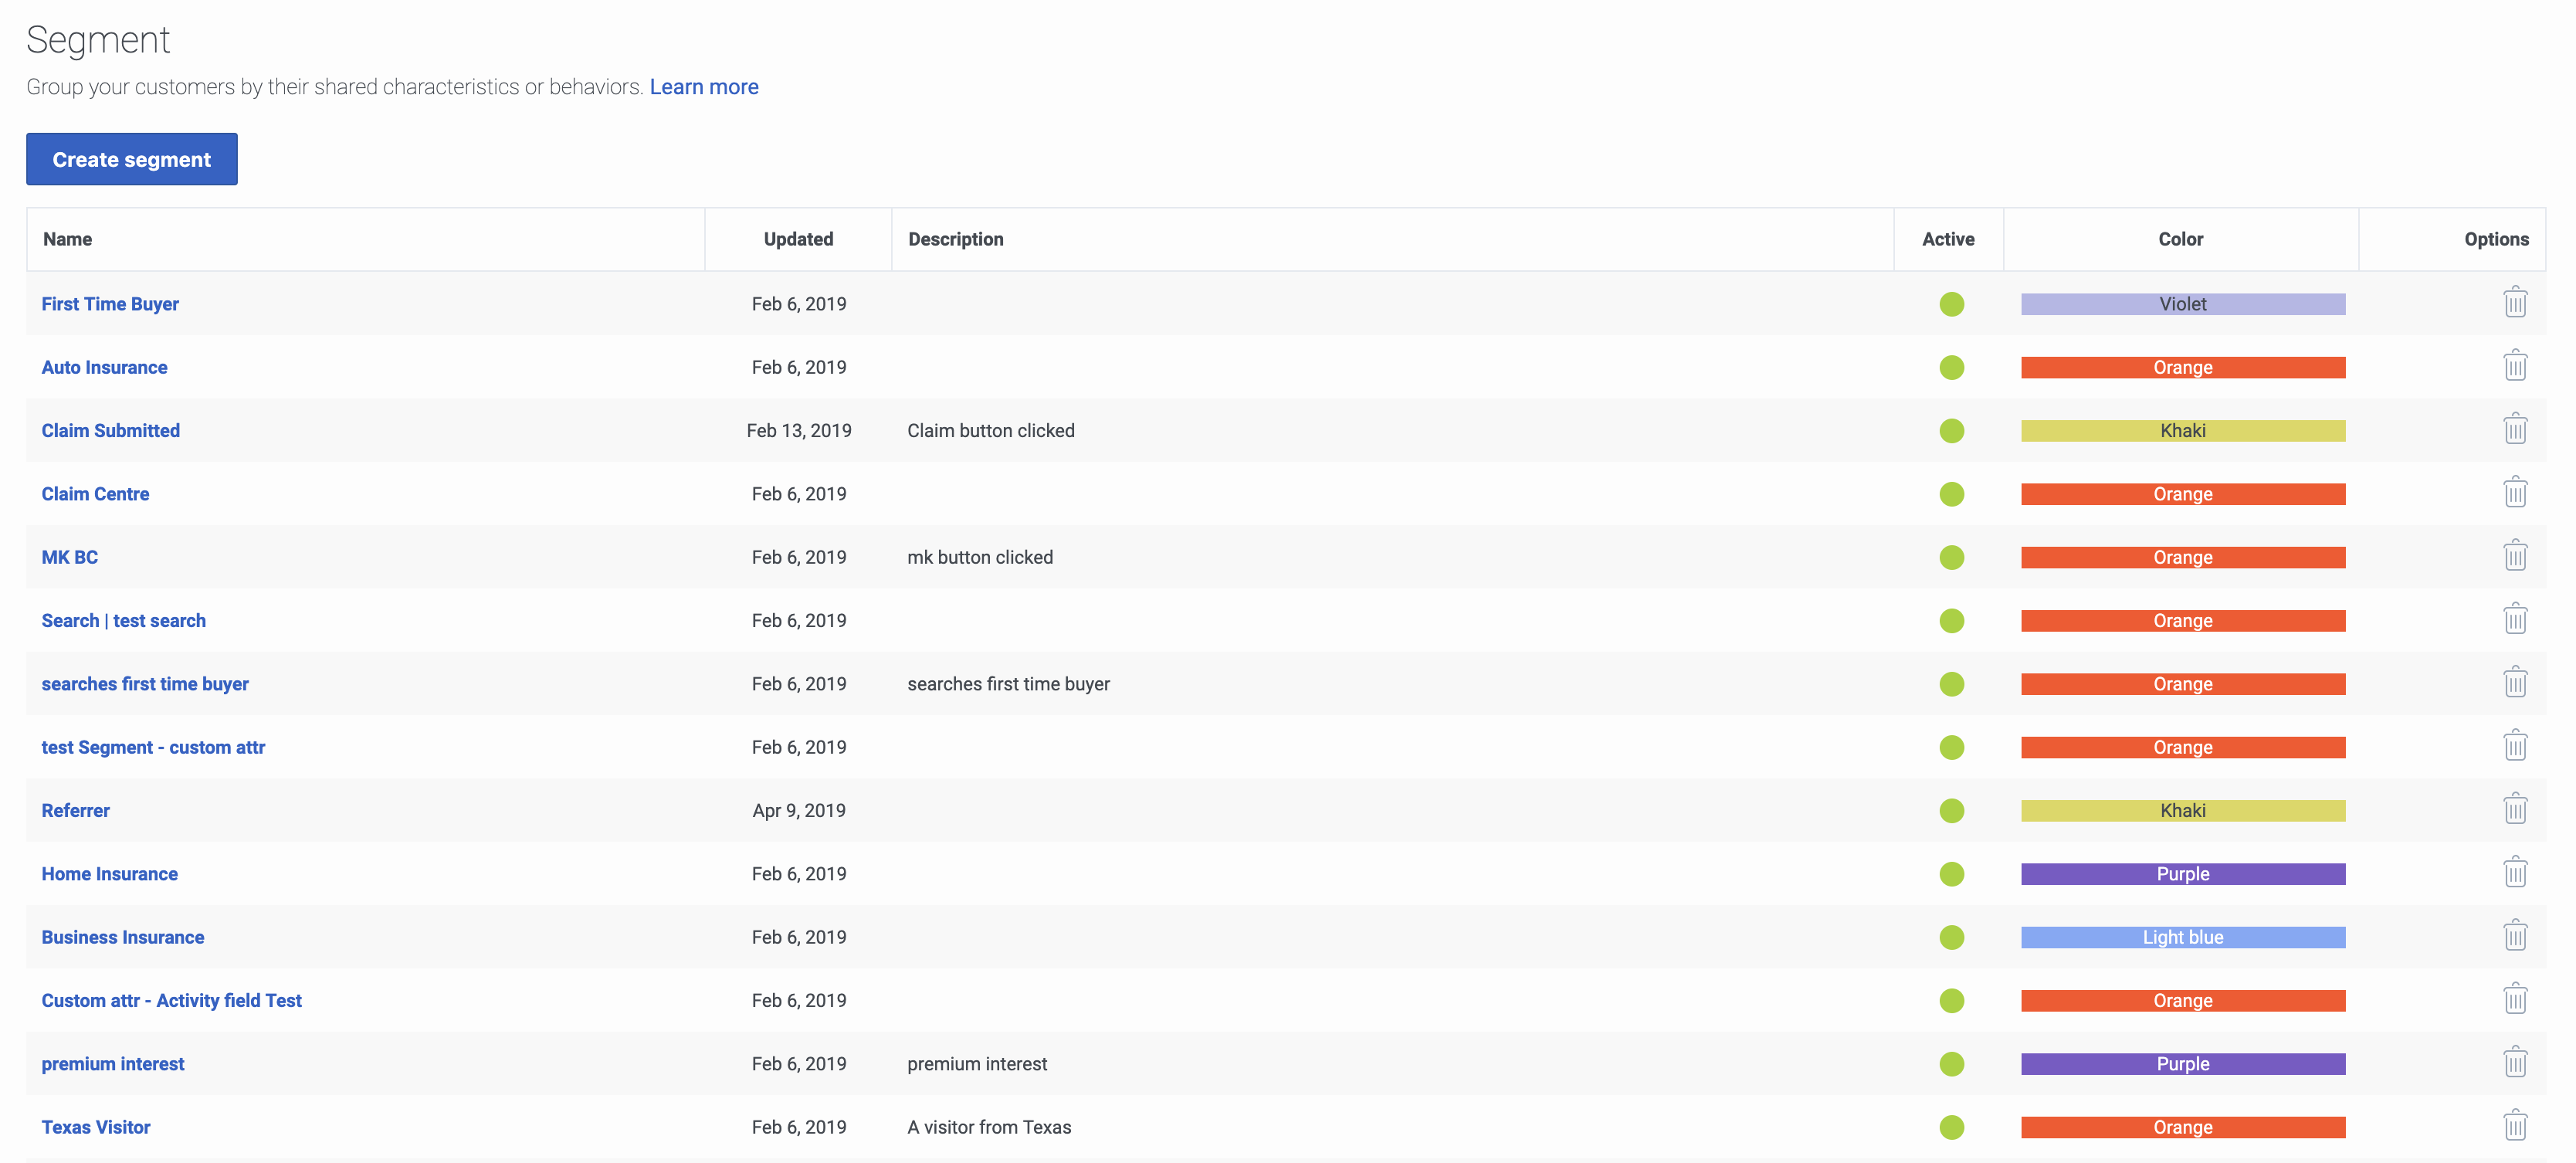Sort table by Updated column header
This screenshot has height=1163, width=2576.
[x=798, y=239]
